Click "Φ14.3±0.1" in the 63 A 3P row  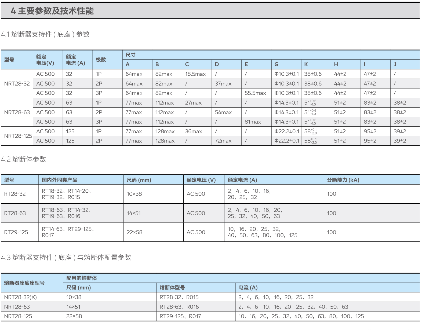click(x=286, y=122)
